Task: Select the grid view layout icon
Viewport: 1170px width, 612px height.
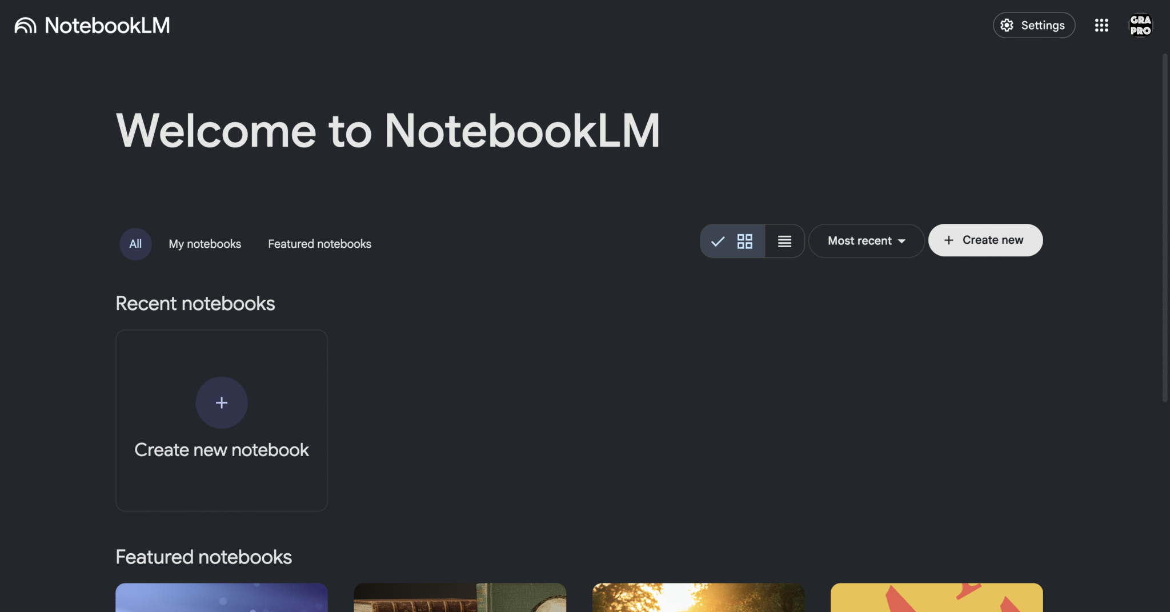Action: pos(744,241)
